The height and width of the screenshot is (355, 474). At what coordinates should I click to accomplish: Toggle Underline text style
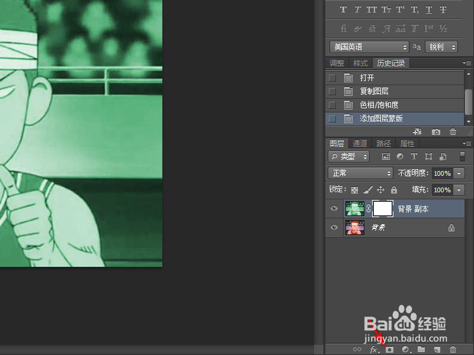tap(429, 9)
